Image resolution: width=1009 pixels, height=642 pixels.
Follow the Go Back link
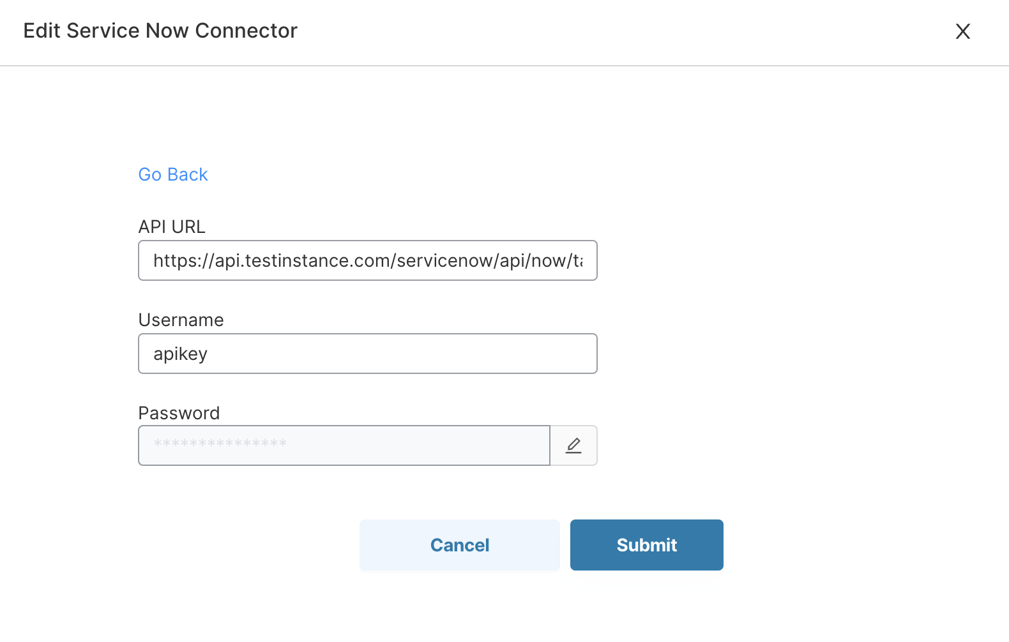(173, 174)
